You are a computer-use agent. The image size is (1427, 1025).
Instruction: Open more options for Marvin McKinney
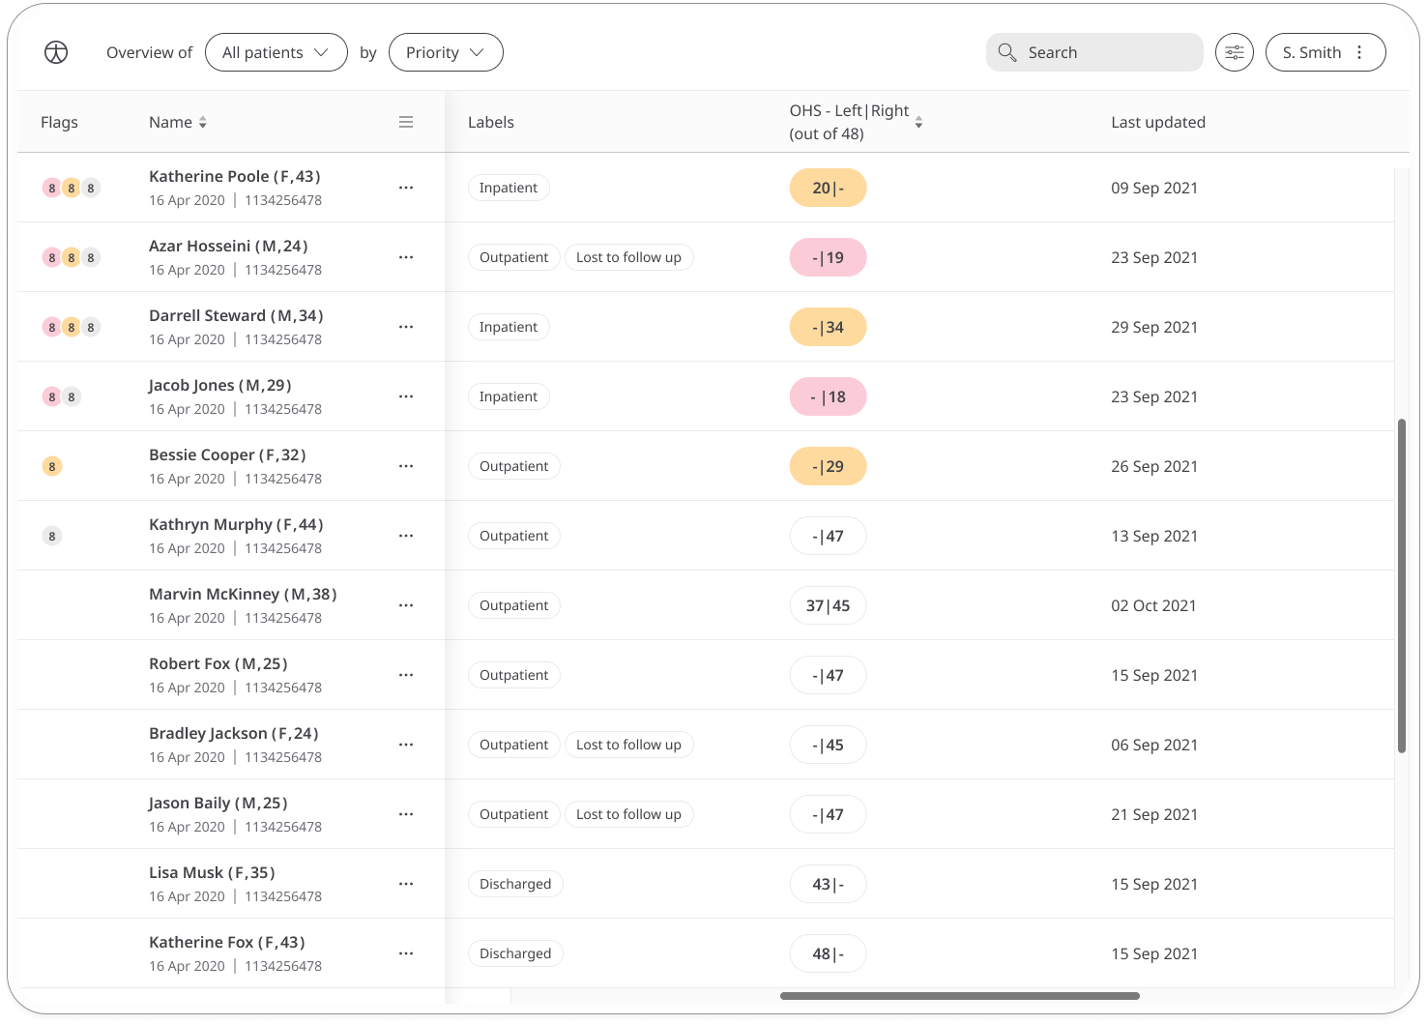[406, 605]
